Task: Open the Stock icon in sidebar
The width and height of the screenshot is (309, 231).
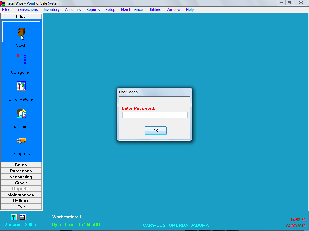Action: [21, 32]
